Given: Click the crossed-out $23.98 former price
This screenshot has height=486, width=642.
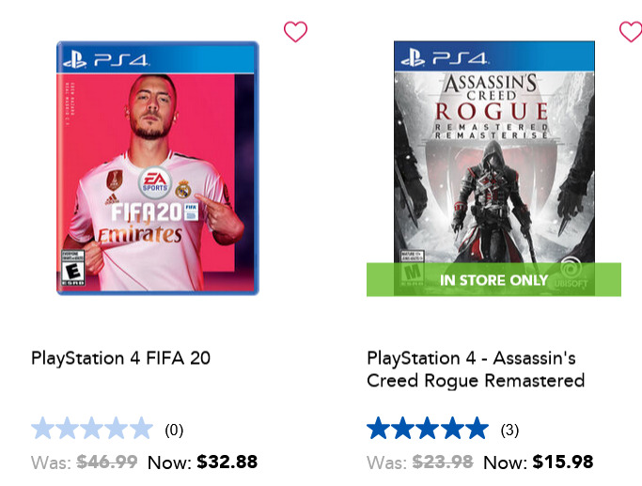Looking at the screenshot, I should [443, 462].
